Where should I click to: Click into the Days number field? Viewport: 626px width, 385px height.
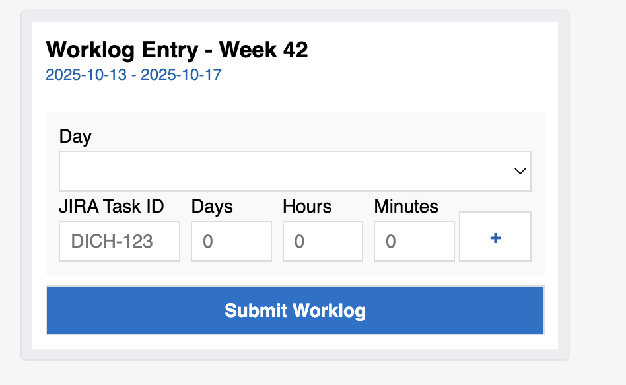231,241
